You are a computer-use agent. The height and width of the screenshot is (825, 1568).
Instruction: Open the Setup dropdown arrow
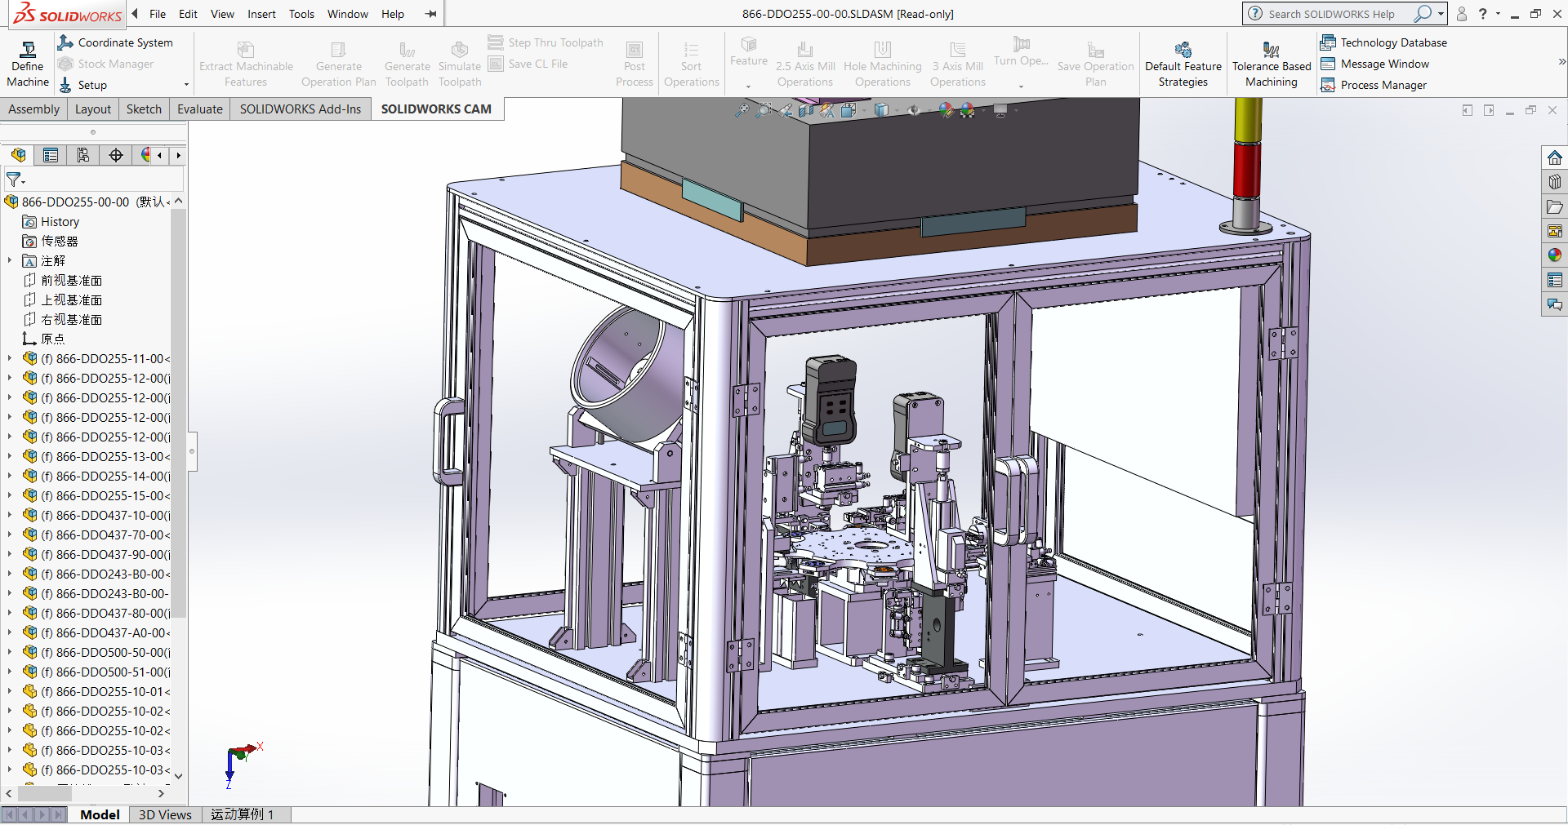[186, 85]
